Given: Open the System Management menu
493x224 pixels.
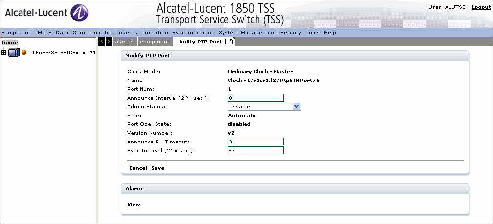Looking at the screenshot, I should pos(247,32).
